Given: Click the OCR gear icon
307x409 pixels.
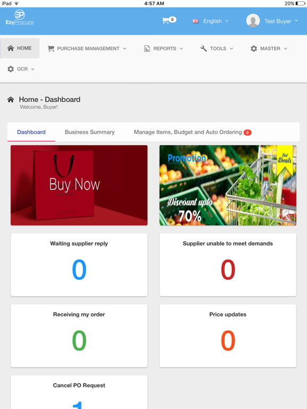Looking at the screenshot, I should (x=11, y=69).
